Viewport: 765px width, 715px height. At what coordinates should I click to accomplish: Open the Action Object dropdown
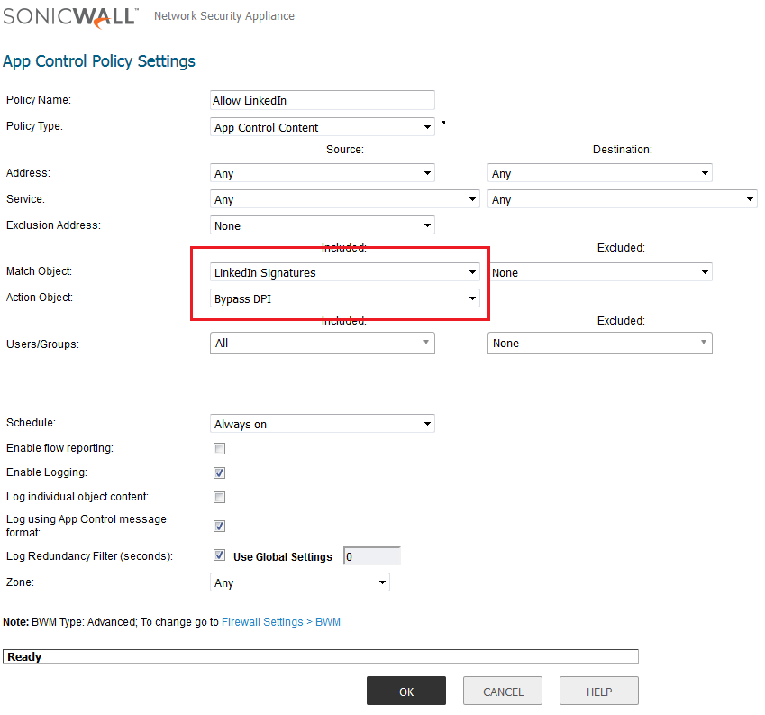(344, 298)
